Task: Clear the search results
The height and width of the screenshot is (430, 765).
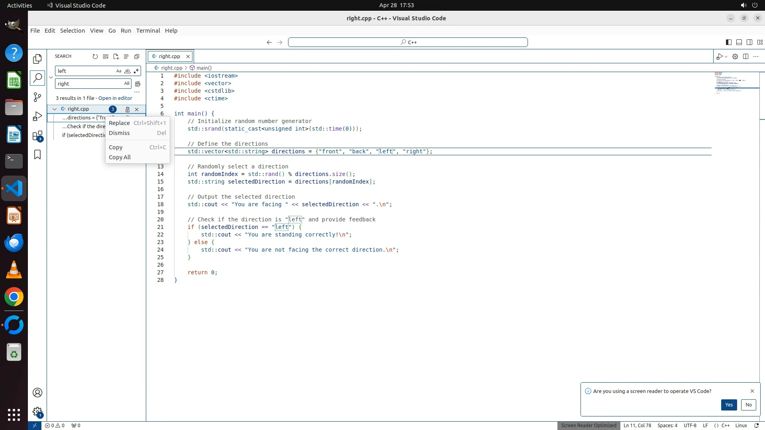Action: click(x=106, y=57)
